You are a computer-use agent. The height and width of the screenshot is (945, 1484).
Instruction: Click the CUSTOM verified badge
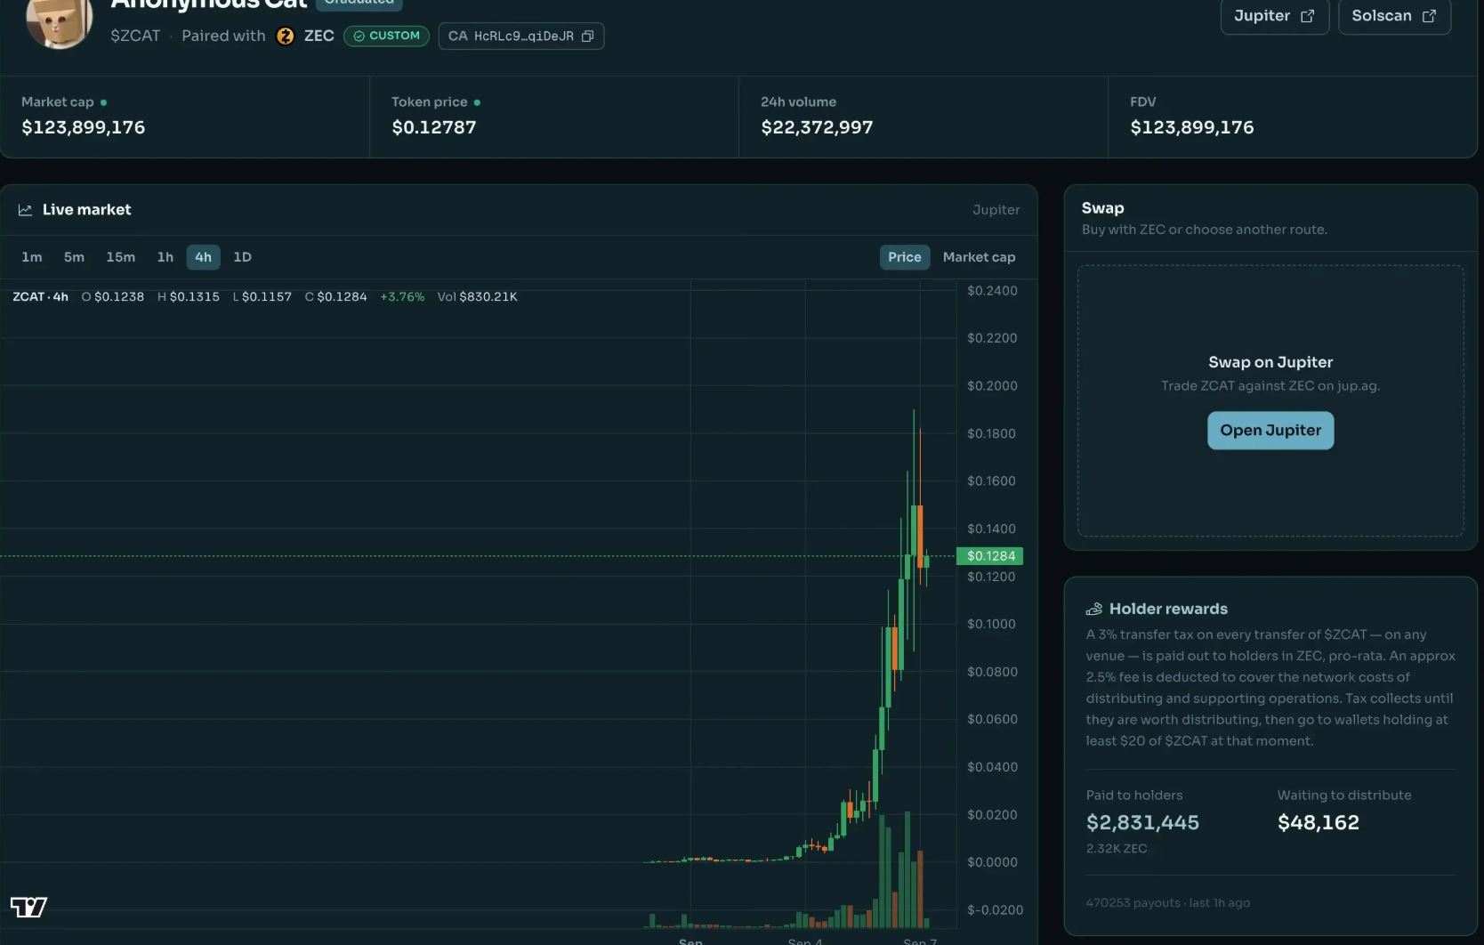click(386, 36)
